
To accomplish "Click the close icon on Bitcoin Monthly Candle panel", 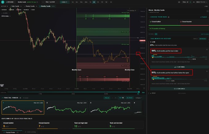I will (207, 11).
